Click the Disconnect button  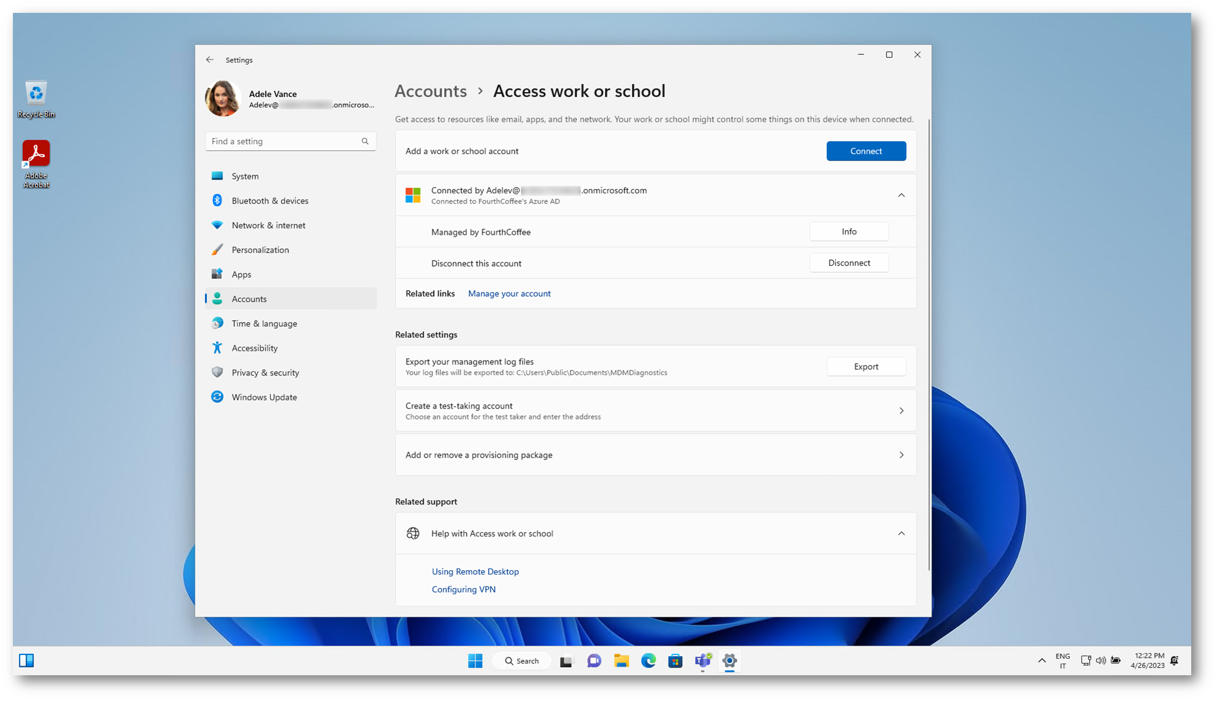[848, 263]
